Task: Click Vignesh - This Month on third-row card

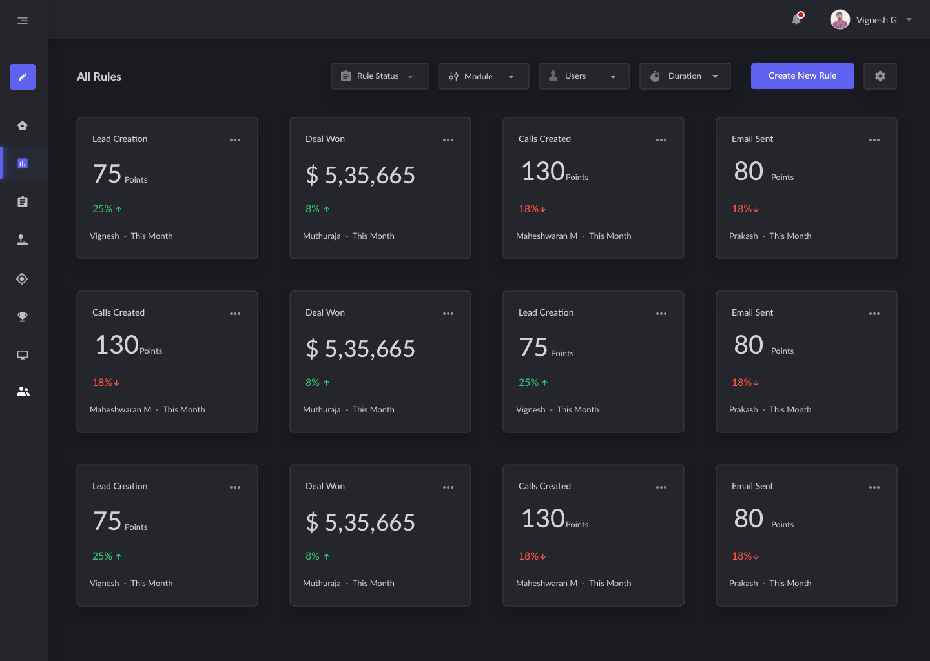Action: pyautogui.click(x=131, y=584)
